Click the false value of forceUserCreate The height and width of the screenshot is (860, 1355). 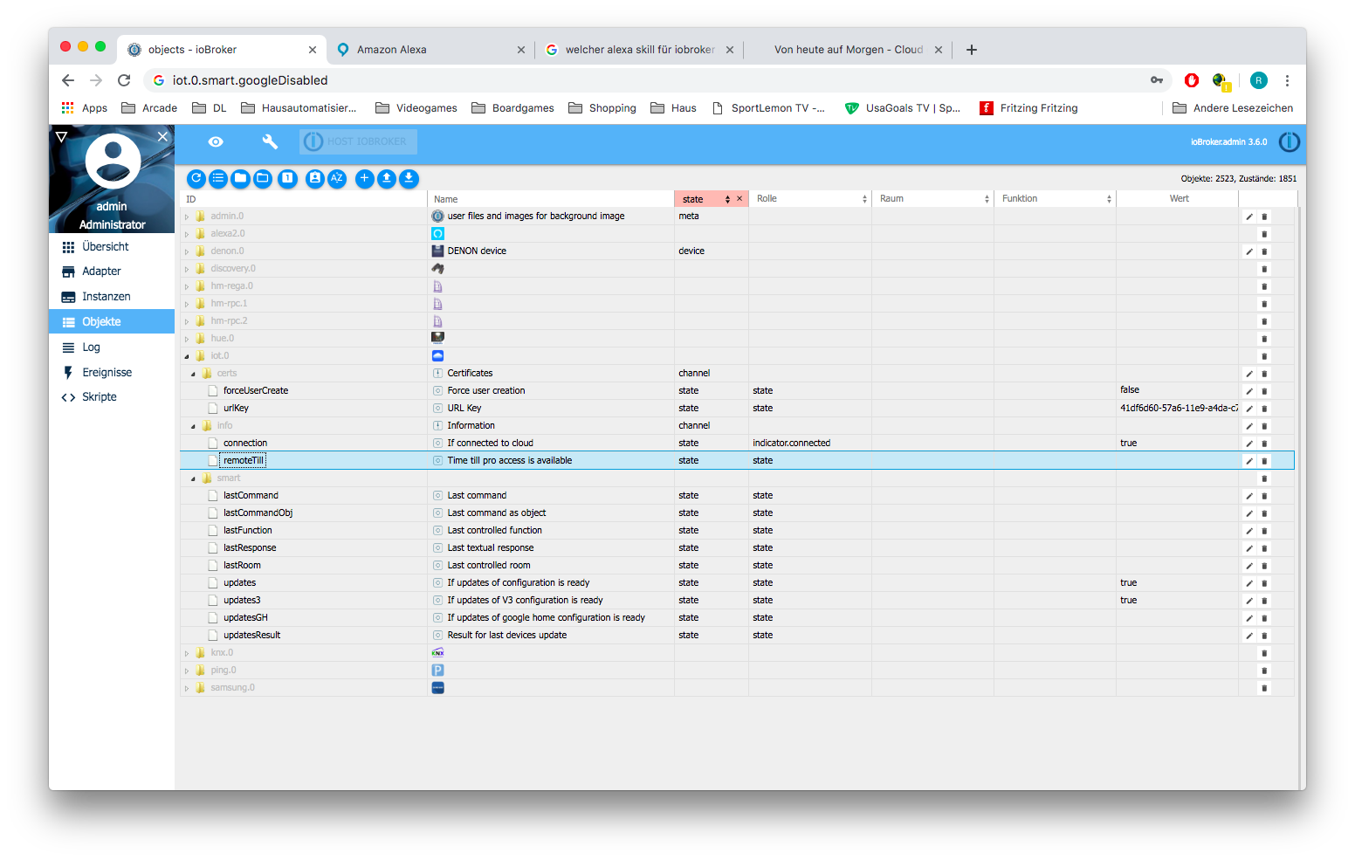click(x=1130, y=390)
